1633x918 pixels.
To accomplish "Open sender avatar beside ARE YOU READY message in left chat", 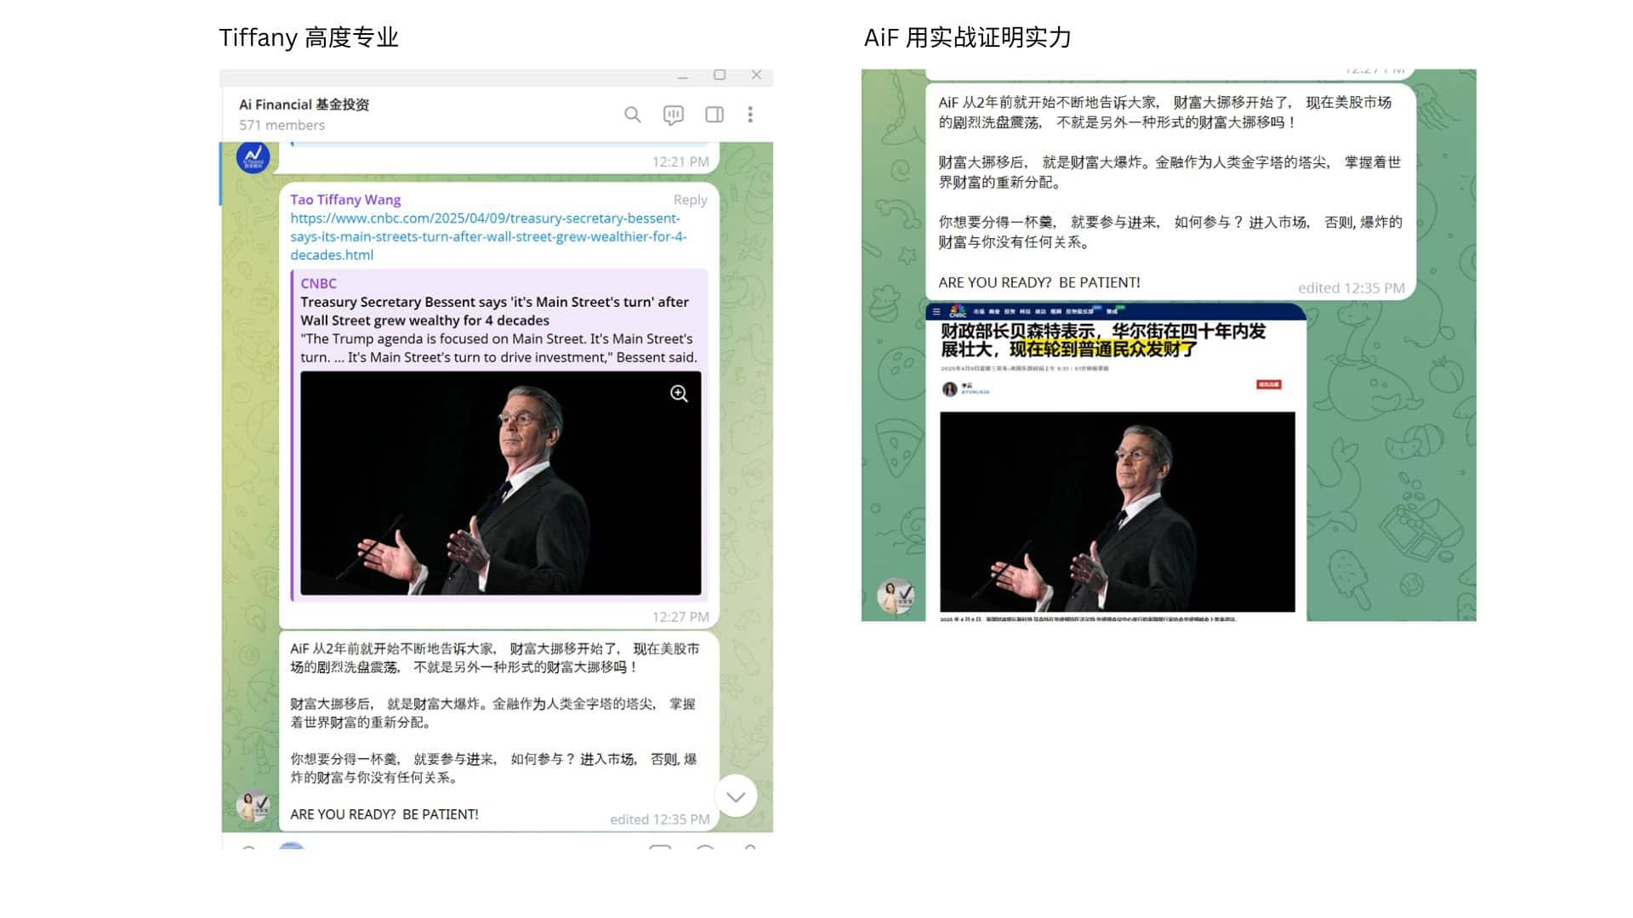I will click(253, 806).
